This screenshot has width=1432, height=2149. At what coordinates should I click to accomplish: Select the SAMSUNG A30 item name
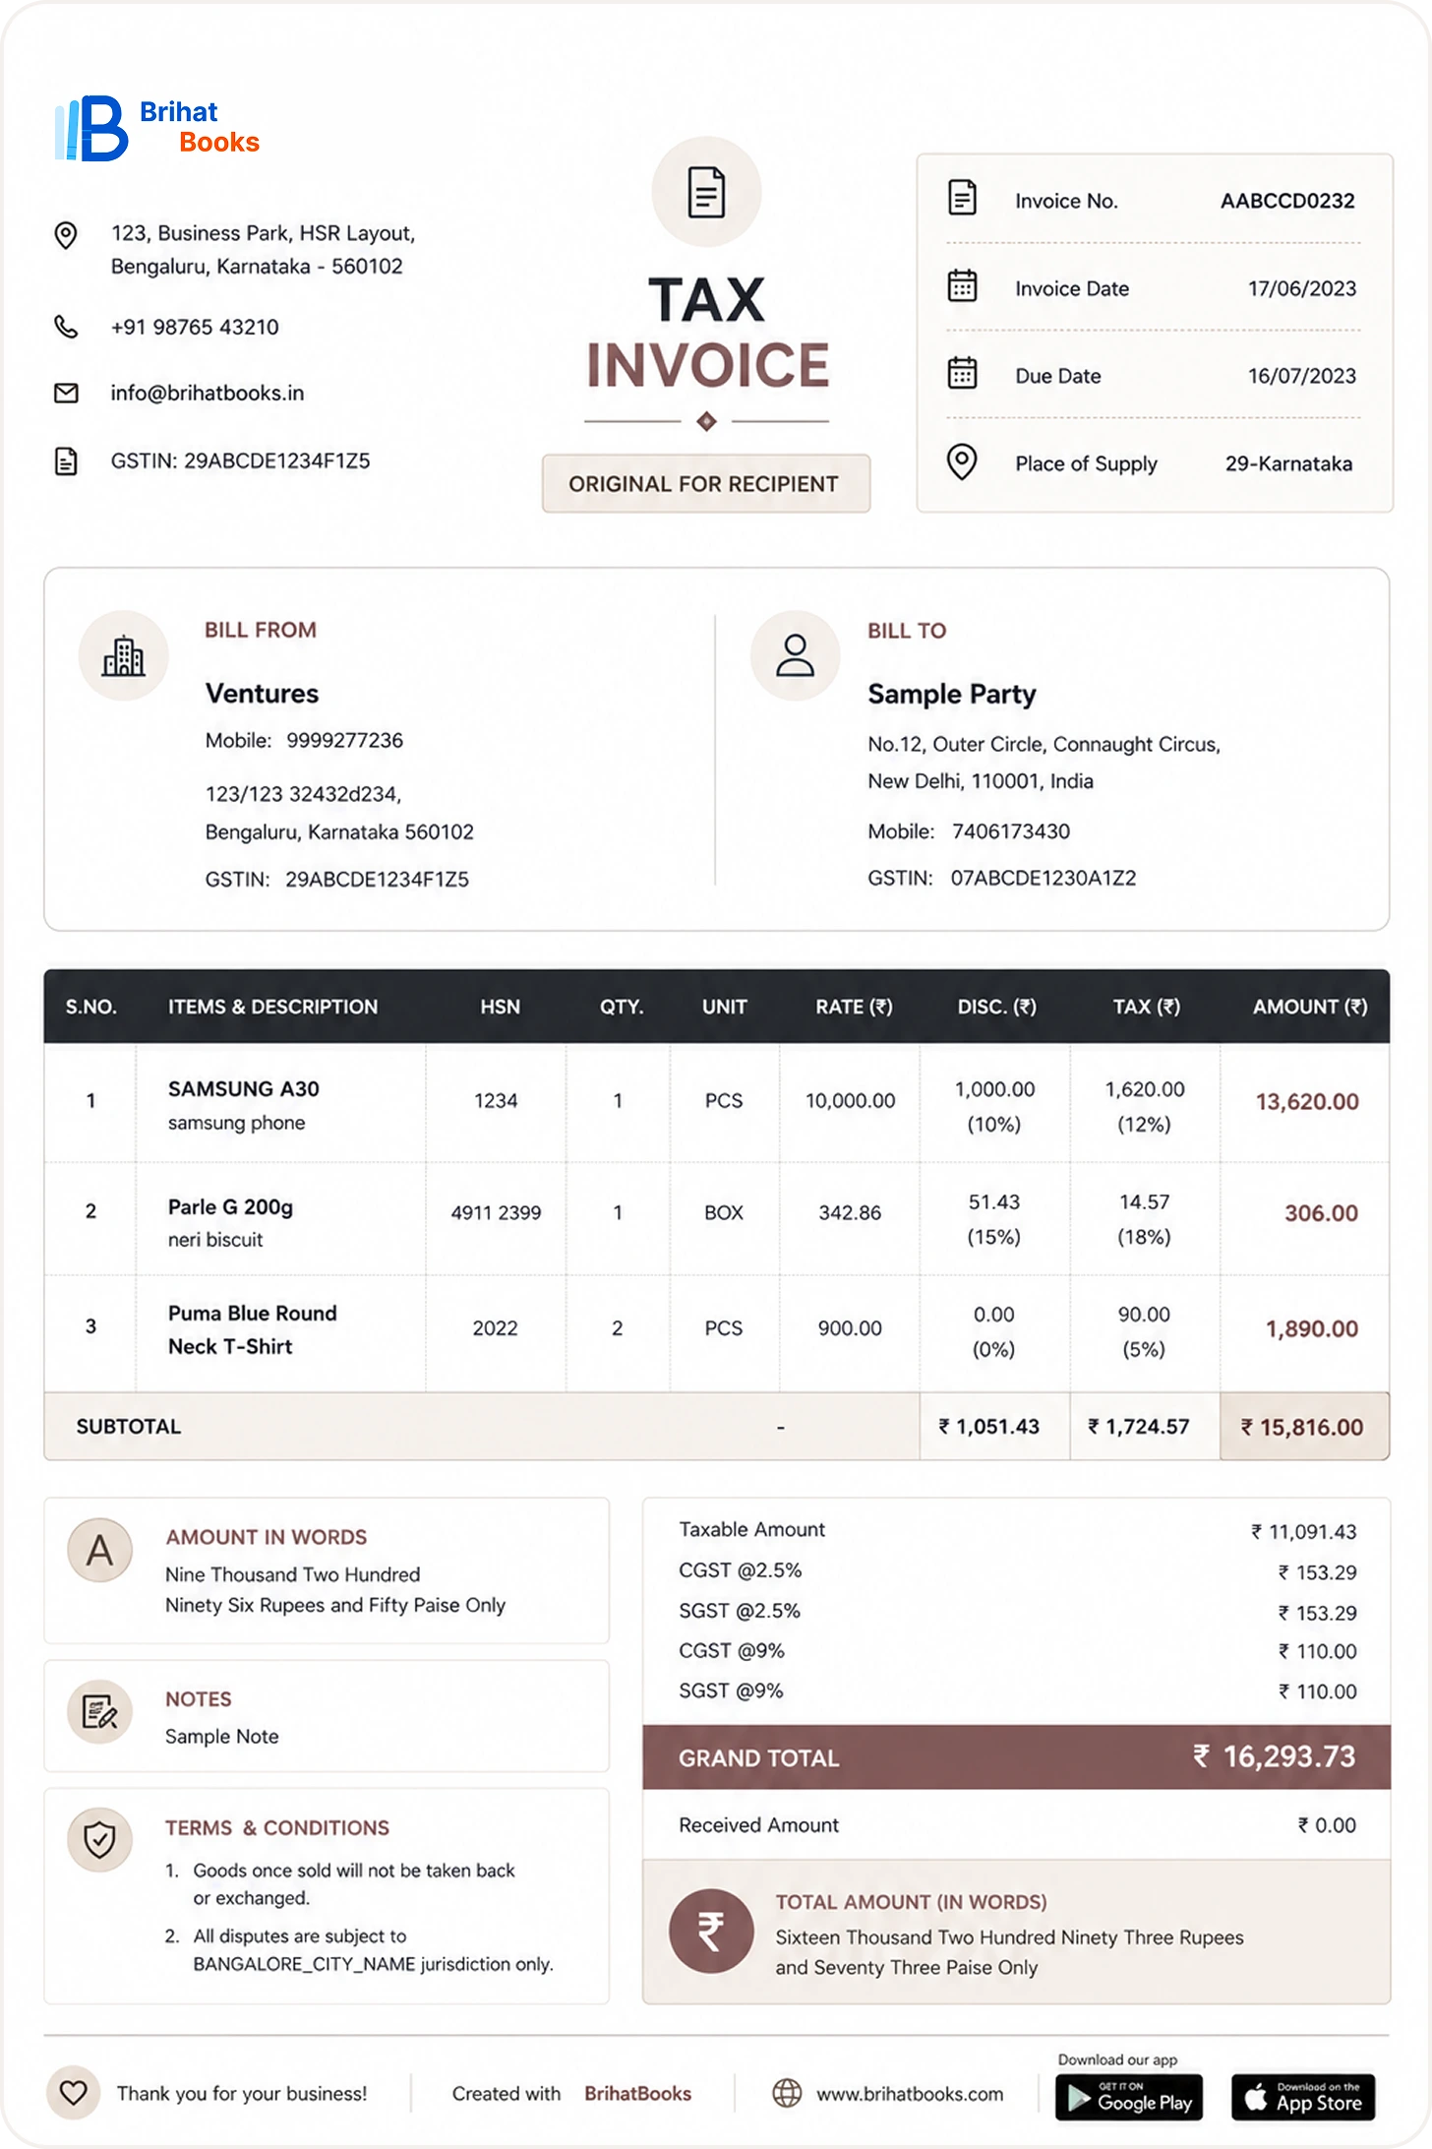[244, 1089]
